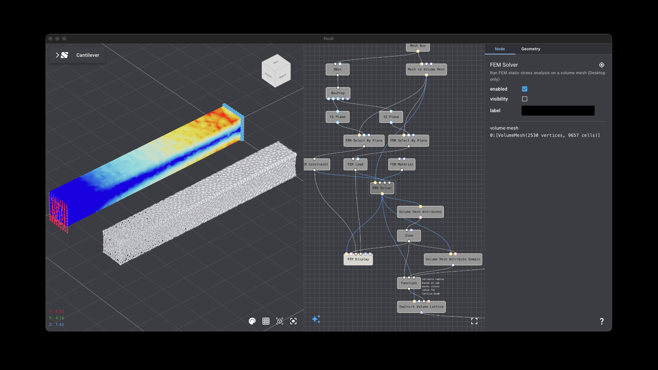Open the help question mark icon
The width and height of the screenshot is (658, 370).
pos(602,321)
